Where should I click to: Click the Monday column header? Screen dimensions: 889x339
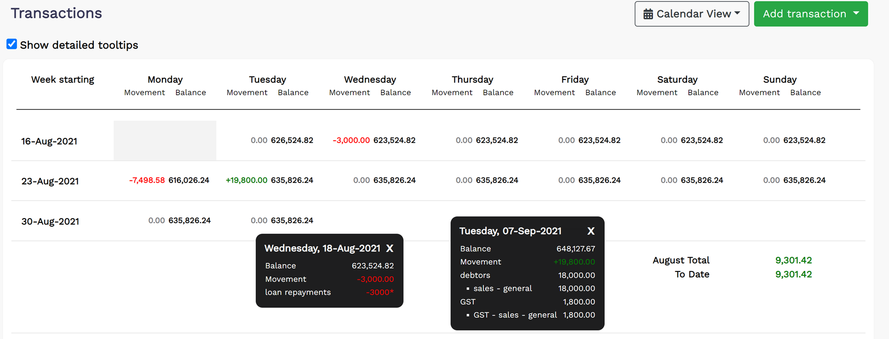click(x=165, y=79)
